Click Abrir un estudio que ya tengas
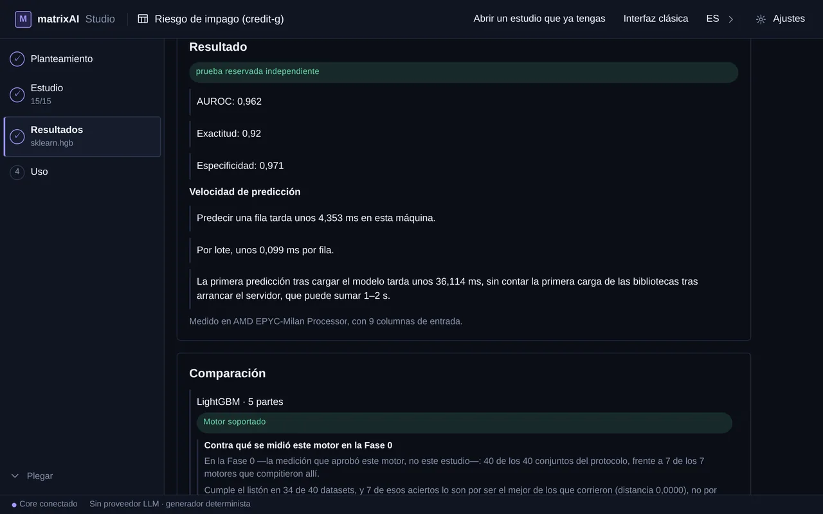Screen dimensions: 823x514 click(539, 19)
